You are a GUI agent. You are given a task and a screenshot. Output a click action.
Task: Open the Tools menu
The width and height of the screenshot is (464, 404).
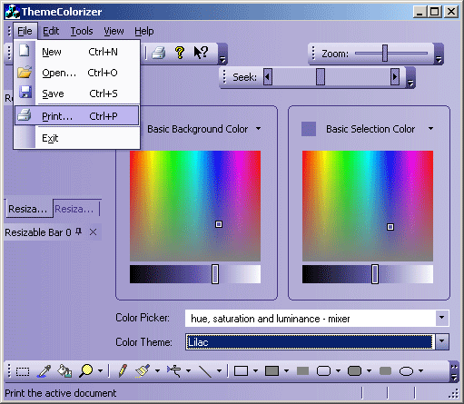coord(82,31)
